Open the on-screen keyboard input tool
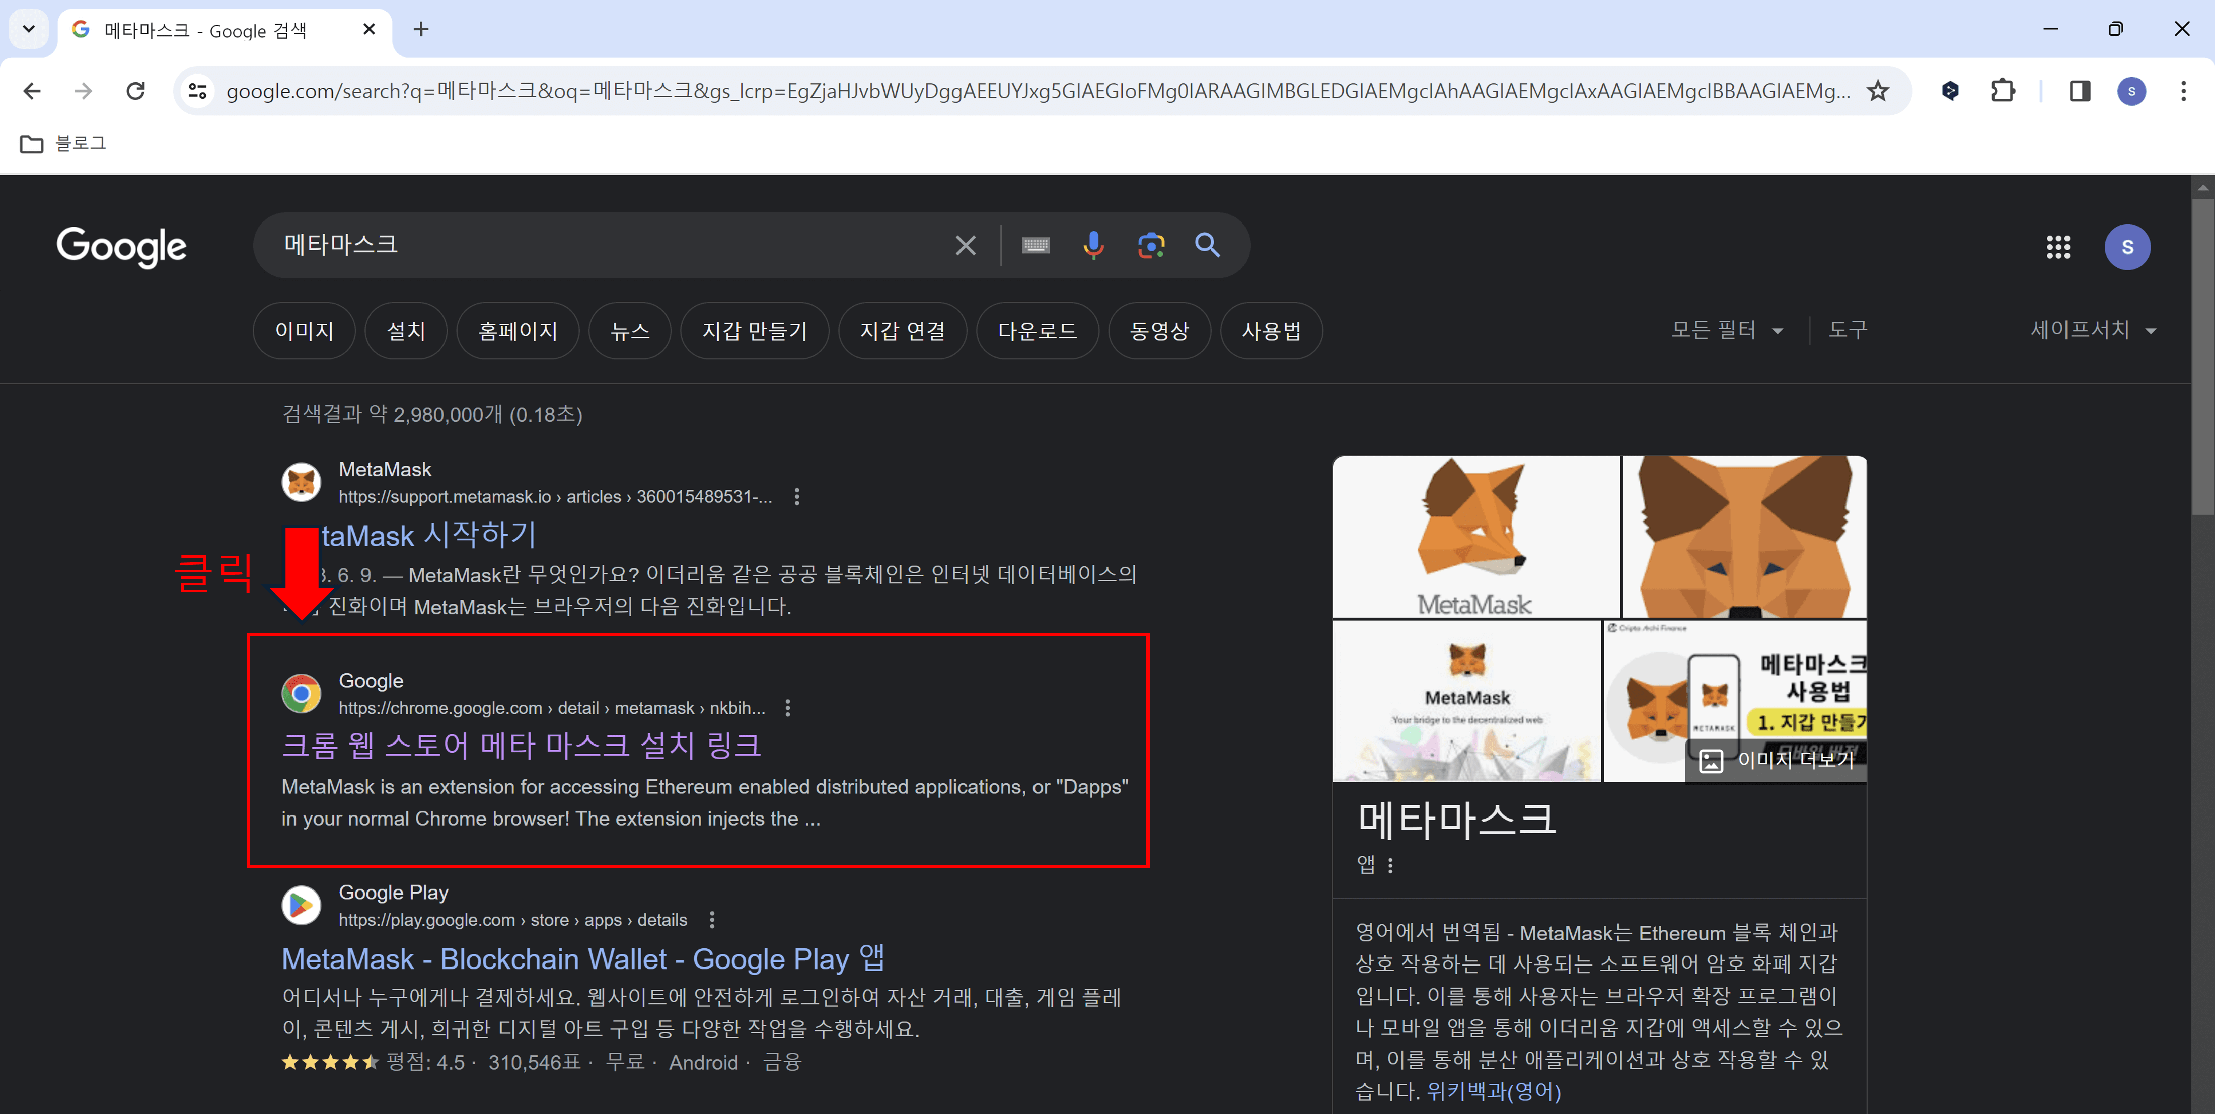Screen dimensions: 2215x1114 (1036, 245)
